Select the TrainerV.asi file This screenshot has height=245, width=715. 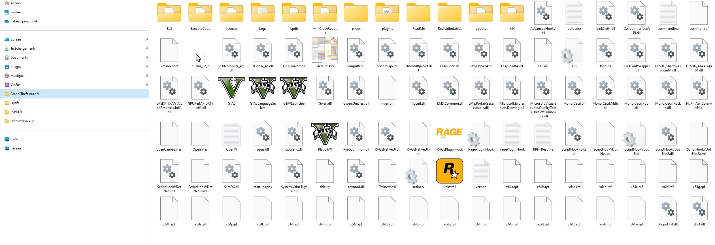[387, 171]
